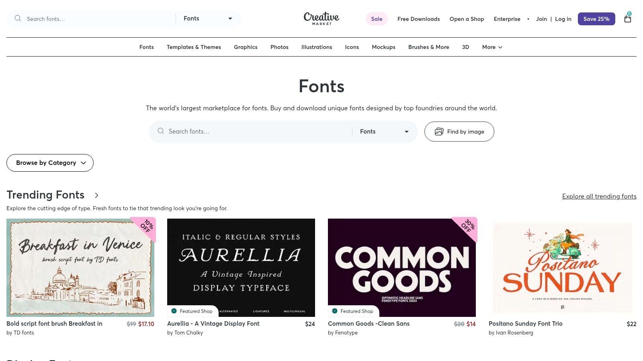The width and height of the screenshot is (643, 361).
Task: Click Featured Shop badge on Aurellia card
Action: click(x=192, y=311)
